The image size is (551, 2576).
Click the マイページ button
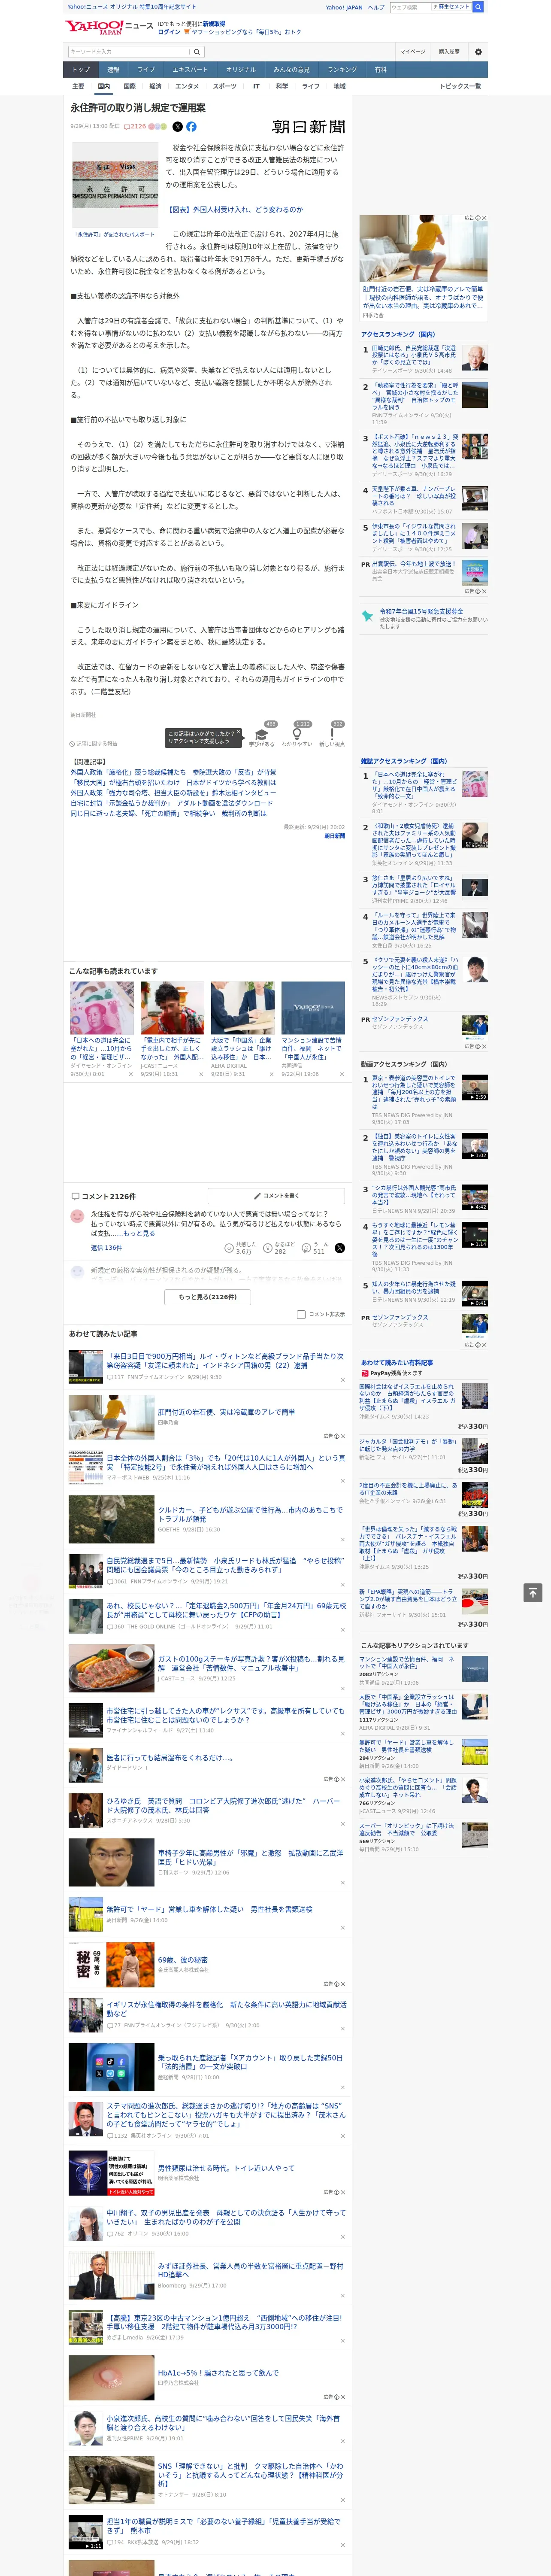[412, 52]
